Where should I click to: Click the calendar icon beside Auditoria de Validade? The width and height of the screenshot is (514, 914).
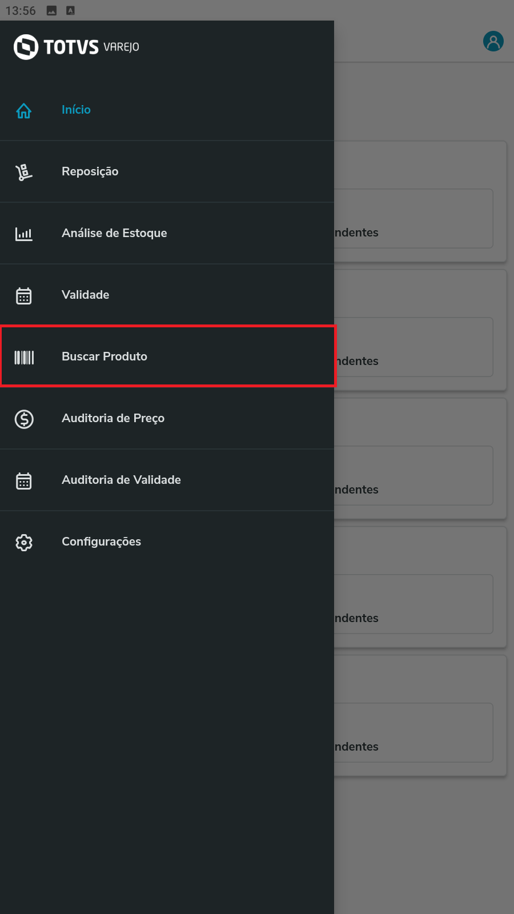(24, 480)
